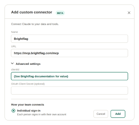Select the Individual sign-in radio button
Viewport: 139px width, 125px height.
tap(13, 111)
